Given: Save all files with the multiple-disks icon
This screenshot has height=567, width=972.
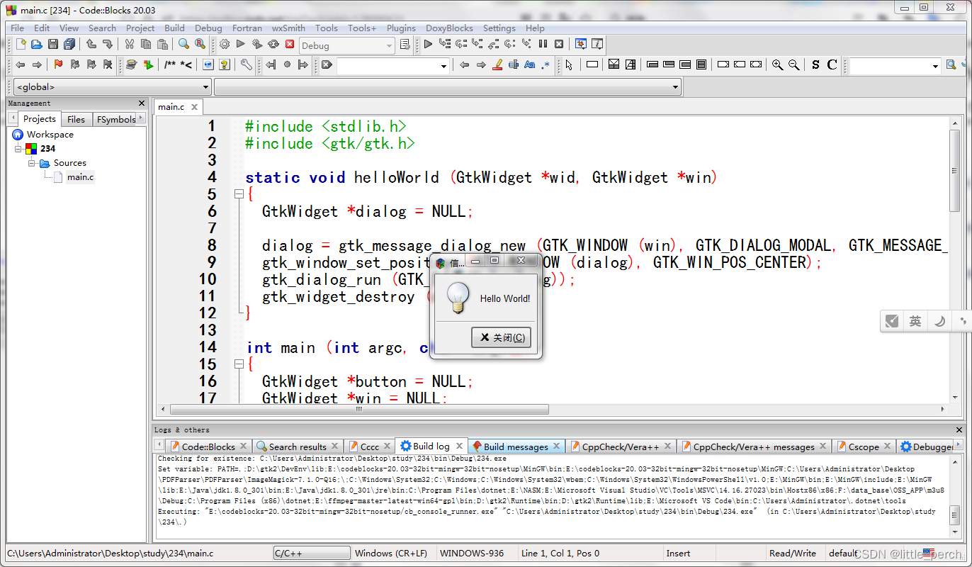Looking at the screenshot, I should 68,44.
